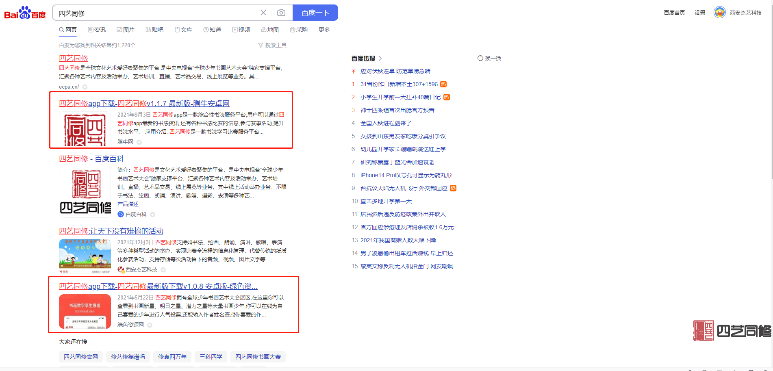Select related search 三科四学

point(211,357)
